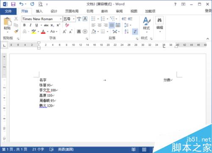Click the Cut scissors icon
This screenshot has width=212, height=153.
[16, 19]
